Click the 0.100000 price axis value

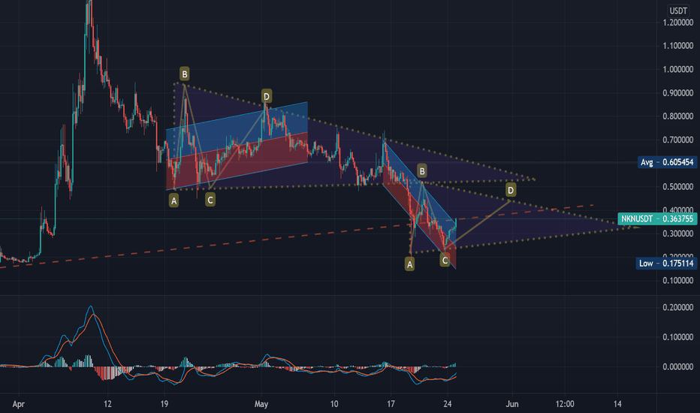click(678, 280)
